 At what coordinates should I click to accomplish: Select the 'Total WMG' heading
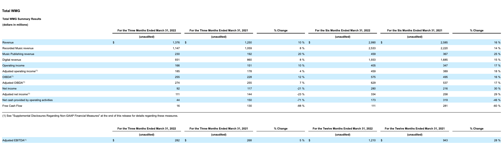tap(11, 11)
